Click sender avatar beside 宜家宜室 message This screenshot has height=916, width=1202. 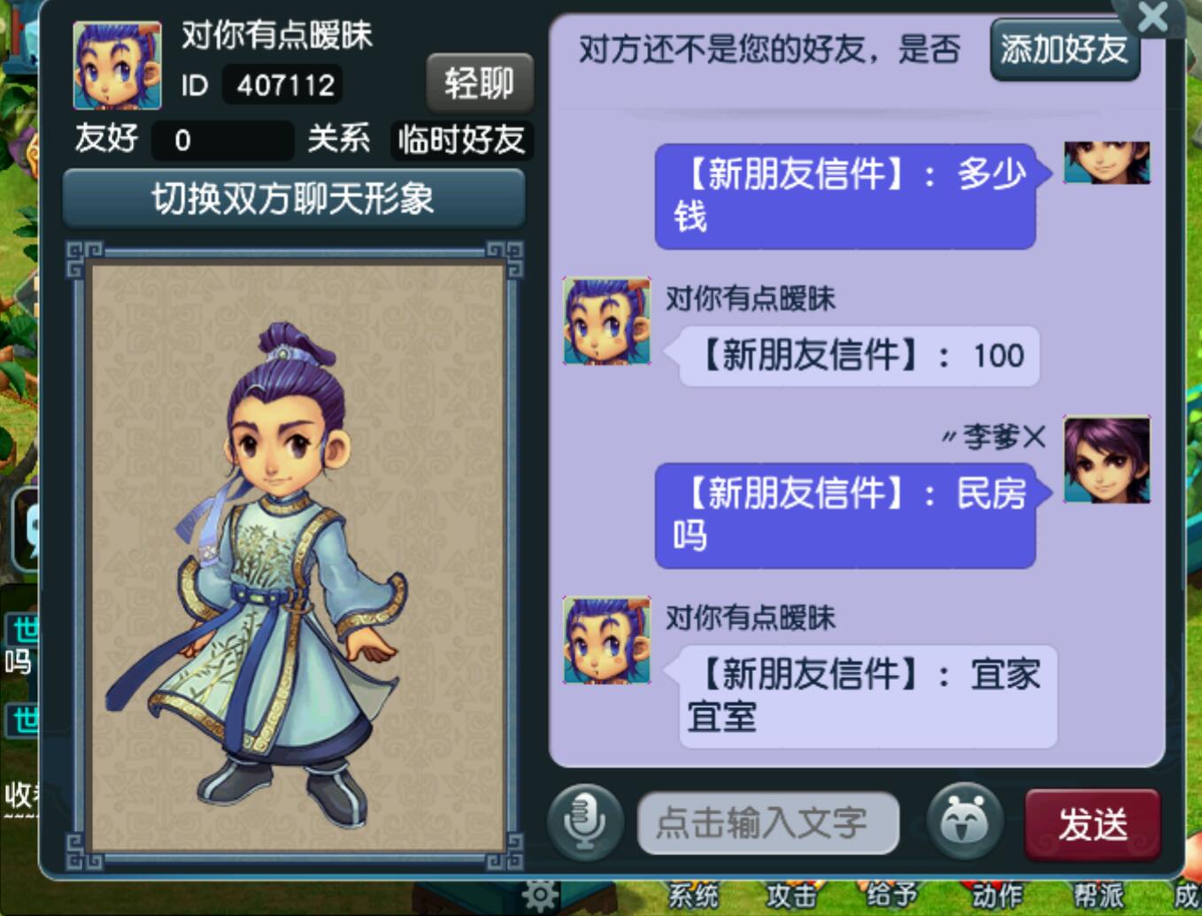[606, 640]
